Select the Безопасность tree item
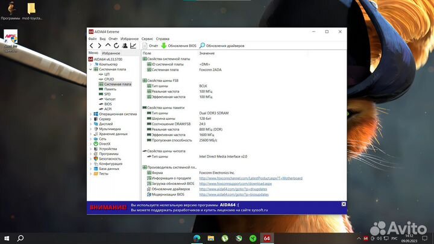The height and width of the screenshot is (244, 434). (107, 159)
